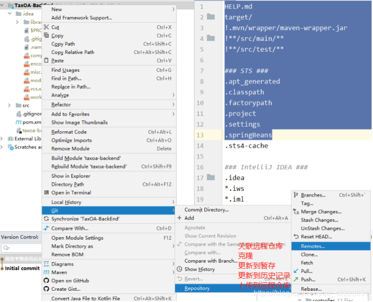Click the External Libraries icon
This screenshot has width=373, height=302.
pyautogui.click(x=10, y=139)
